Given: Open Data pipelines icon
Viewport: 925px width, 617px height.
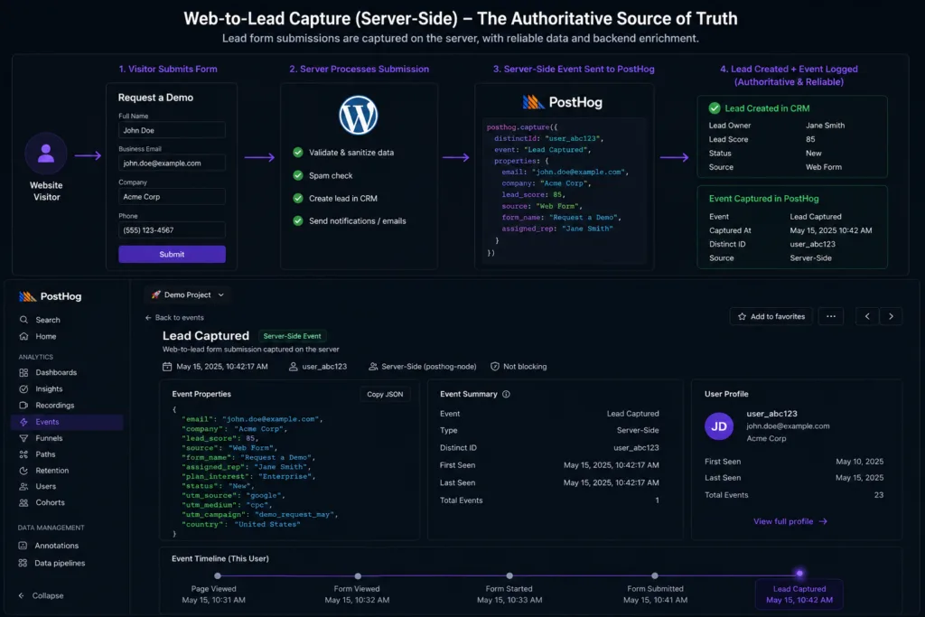Looking at the screenshot, I should [x=23, y=563].
